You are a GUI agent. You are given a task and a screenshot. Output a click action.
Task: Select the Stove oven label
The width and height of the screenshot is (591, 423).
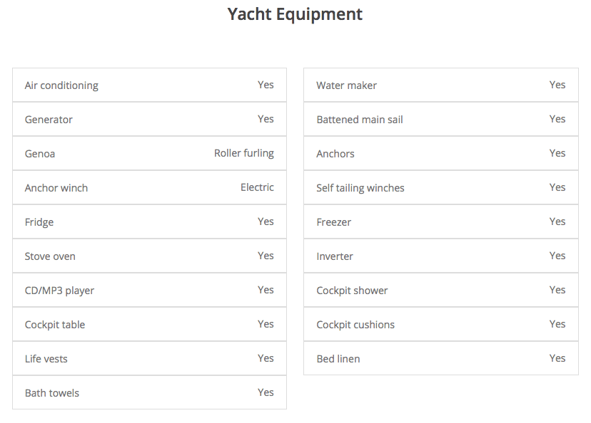50,256
